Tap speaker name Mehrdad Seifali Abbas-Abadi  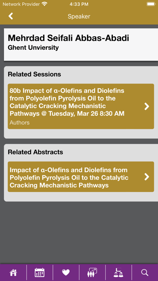pyautogui.click(x=69, y=38)
